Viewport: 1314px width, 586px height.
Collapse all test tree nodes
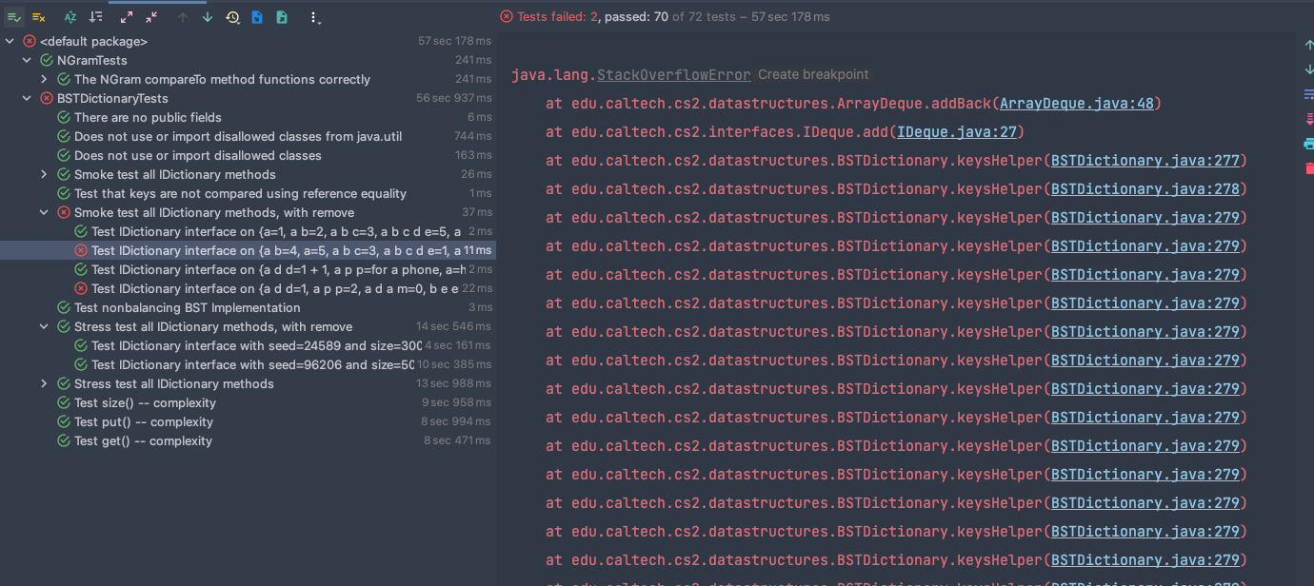point(152,17)
